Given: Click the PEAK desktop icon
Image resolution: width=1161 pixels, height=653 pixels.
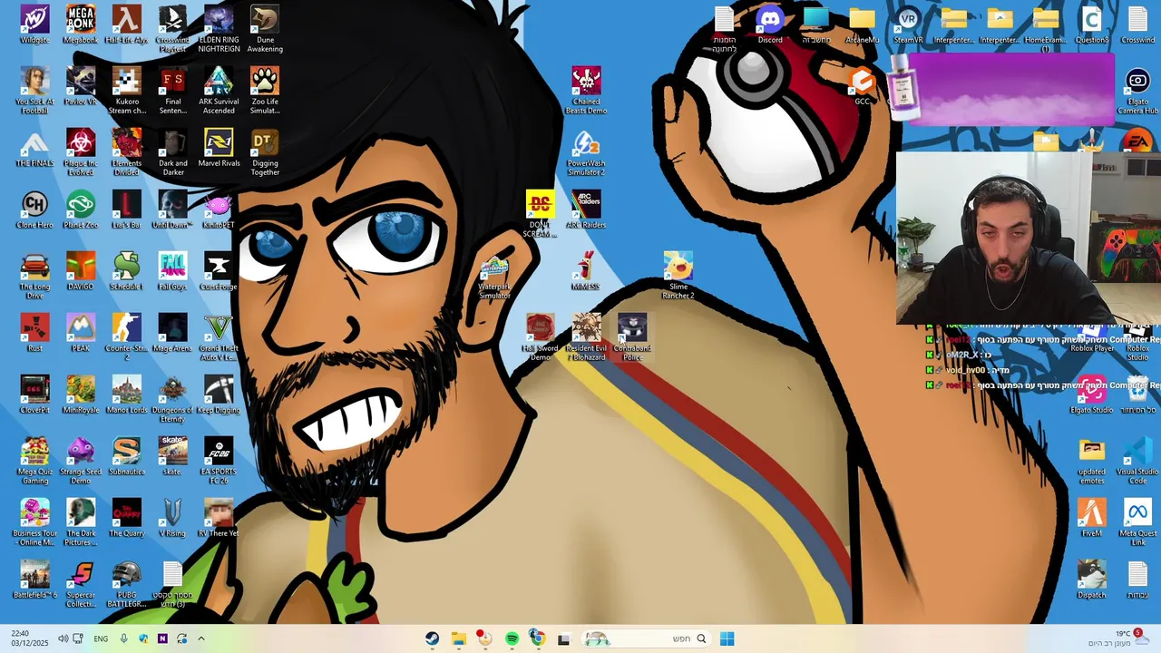Looking at the screenshot, I should (81, 333).
